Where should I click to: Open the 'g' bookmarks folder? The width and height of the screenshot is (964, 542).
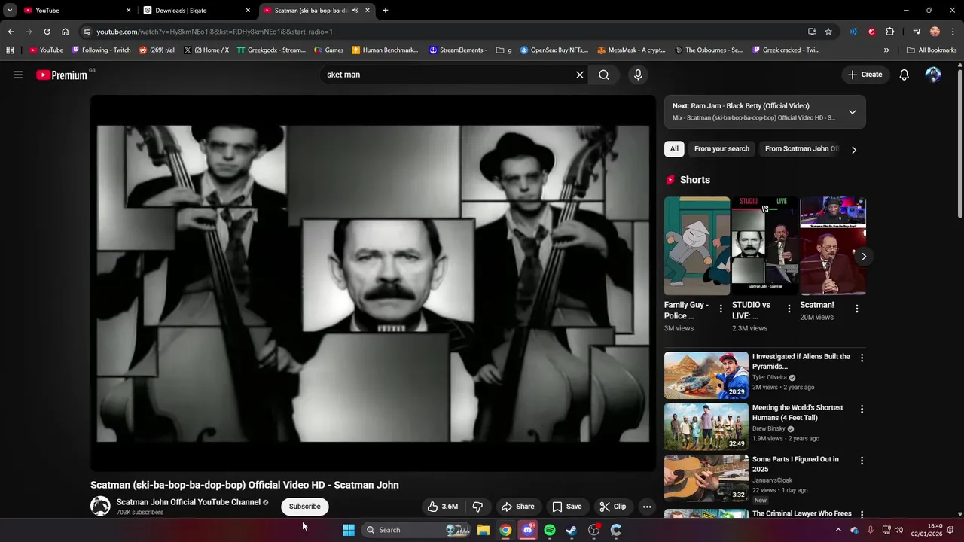(x=504, y=50)
